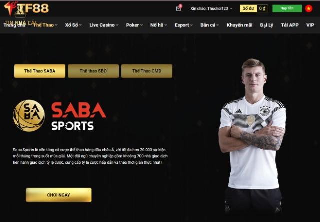This screenshot has width=320, height=222.
Task: Open the Xổ Số dropdown menu
Action: [73, 25]
